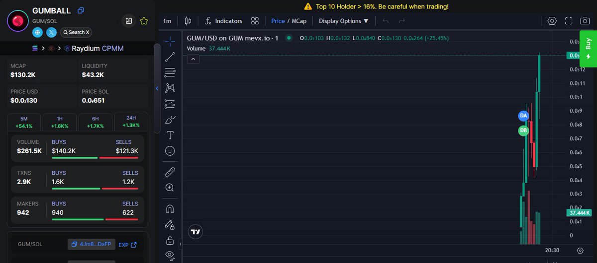Open indicator templates grid icon
The image size is (597, 263).
coord(255,21)
